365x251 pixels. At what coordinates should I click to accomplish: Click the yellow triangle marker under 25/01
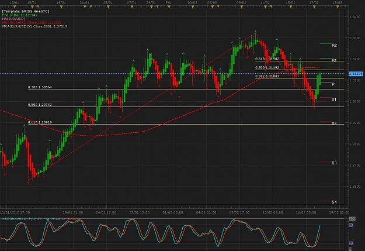[x=108, y=7]
